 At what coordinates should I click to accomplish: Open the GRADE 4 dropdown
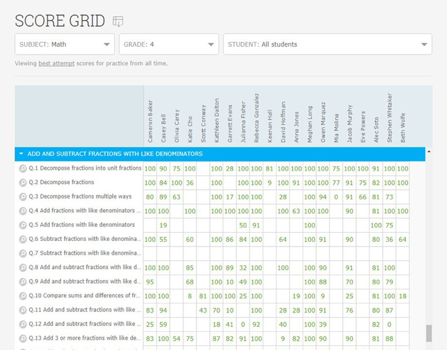pos(169,44)
